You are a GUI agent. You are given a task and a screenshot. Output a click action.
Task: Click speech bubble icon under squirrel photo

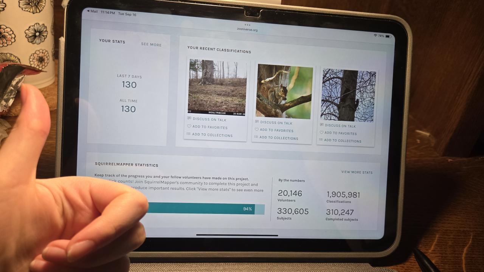[257, 122]
